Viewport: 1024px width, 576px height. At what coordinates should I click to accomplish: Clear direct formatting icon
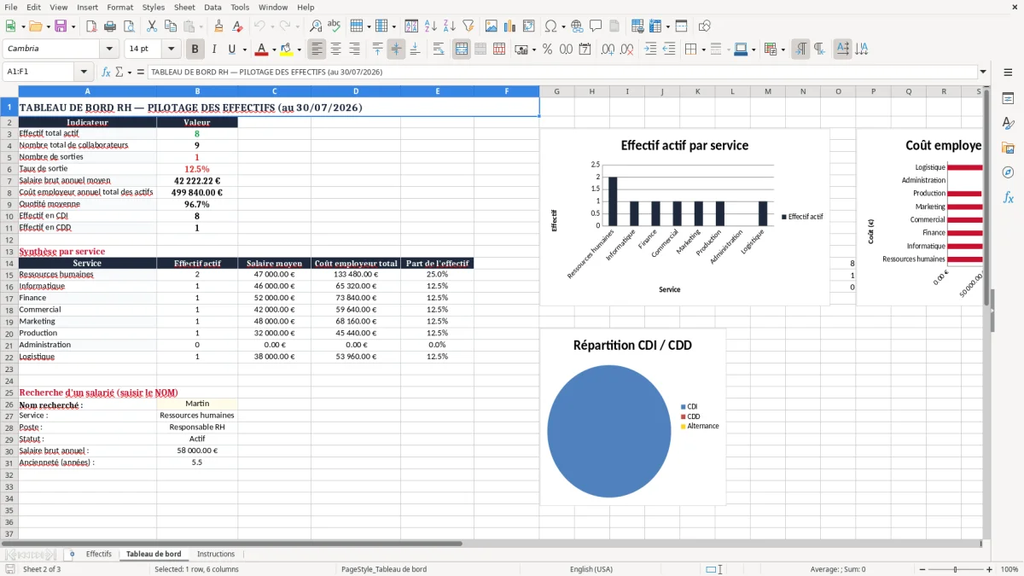point(236,26)
